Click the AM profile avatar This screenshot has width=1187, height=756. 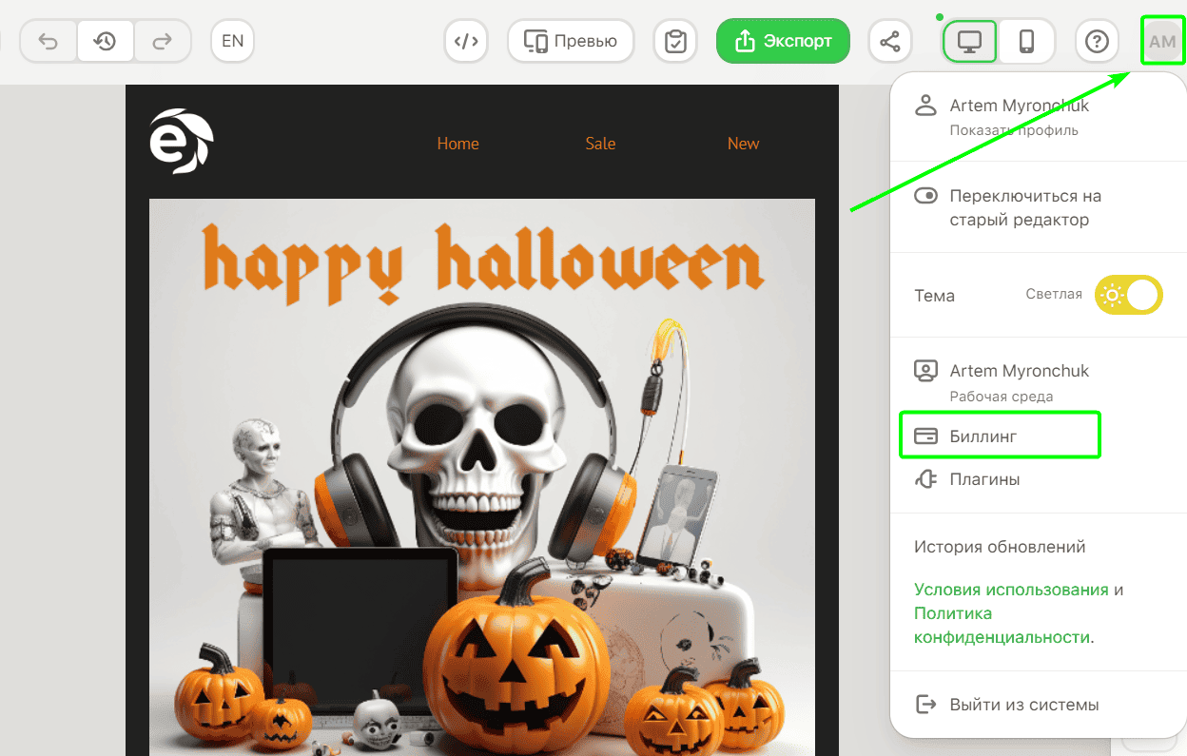click(1162, 42)
